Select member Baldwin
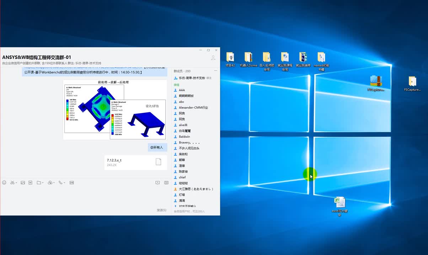This screenshot has height=255, width=428. [x=195, y=137]
